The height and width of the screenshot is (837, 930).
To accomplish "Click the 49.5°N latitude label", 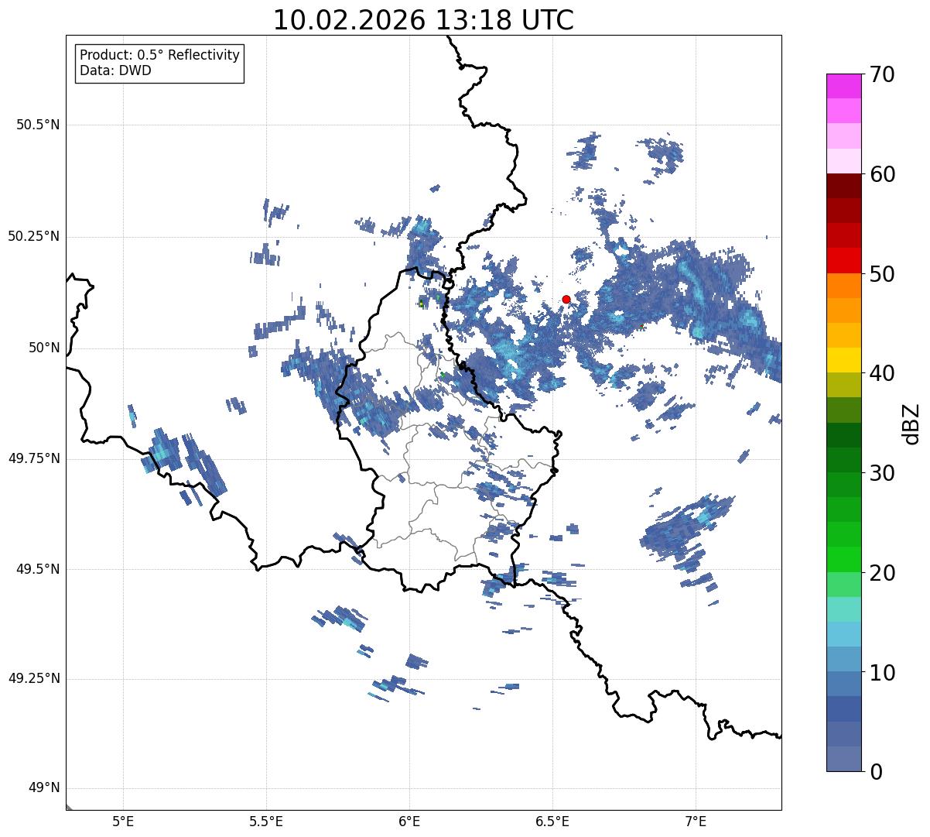I will [x=38, y=569].
